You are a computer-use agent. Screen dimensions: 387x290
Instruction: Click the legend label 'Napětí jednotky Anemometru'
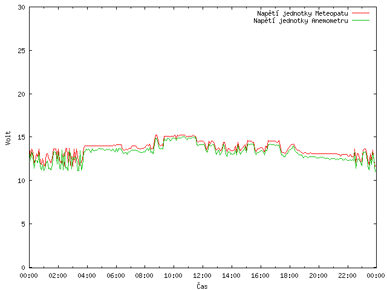pos(301,21)
